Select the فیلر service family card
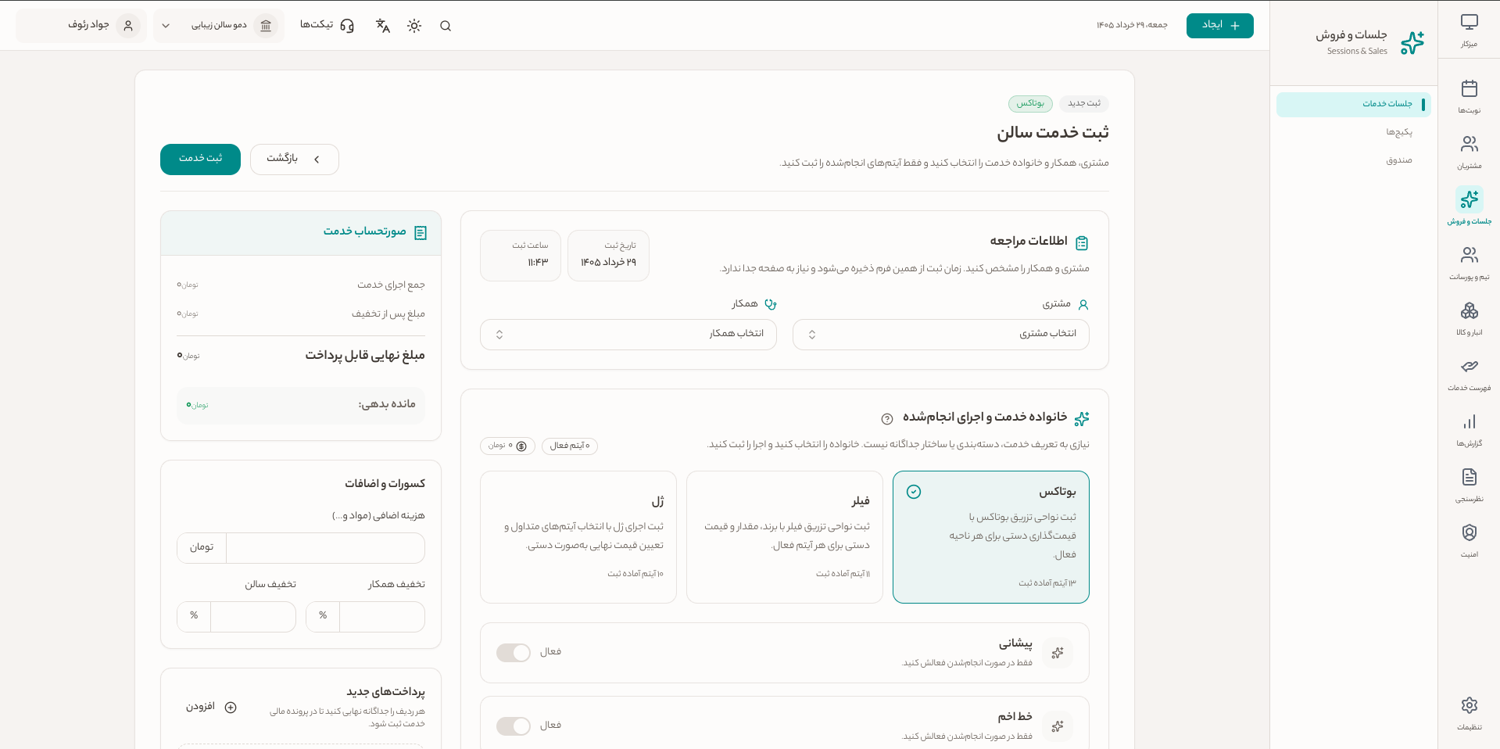Image resolution: width=1500 pixels, height=749 pixels. 785,537
